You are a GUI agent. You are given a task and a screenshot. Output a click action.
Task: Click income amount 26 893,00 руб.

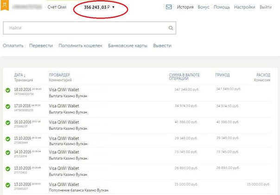228,168
